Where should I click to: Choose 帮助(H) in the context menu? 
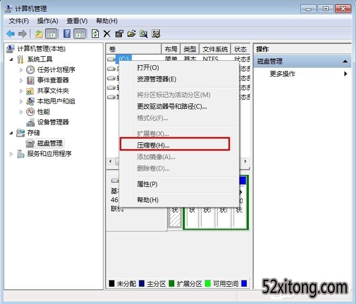click(180, 200)
